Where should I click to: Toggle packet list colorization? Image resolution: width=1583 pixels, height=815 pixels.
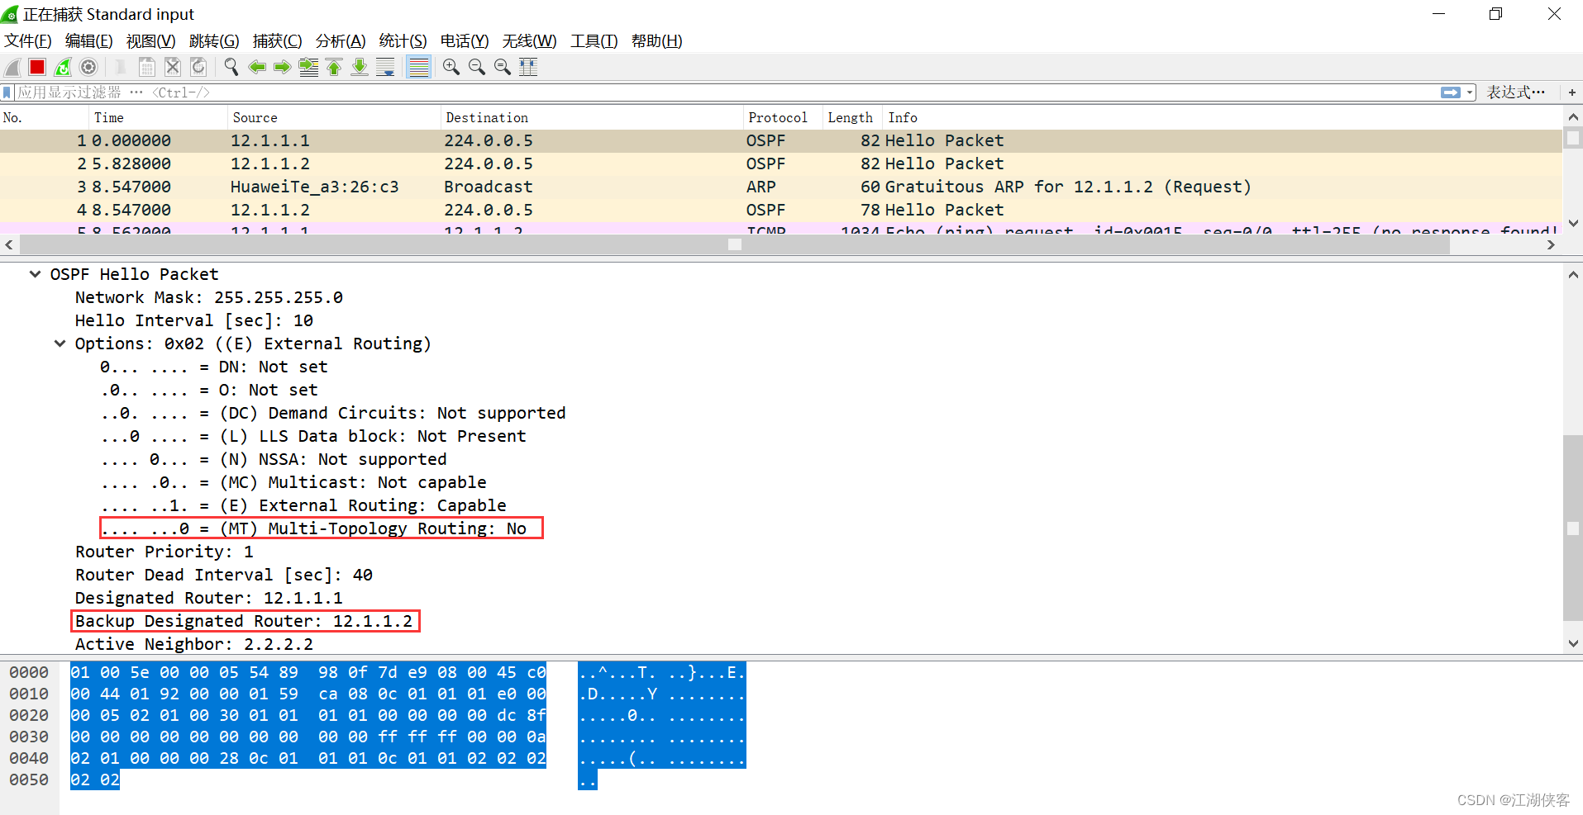(419, 68)
